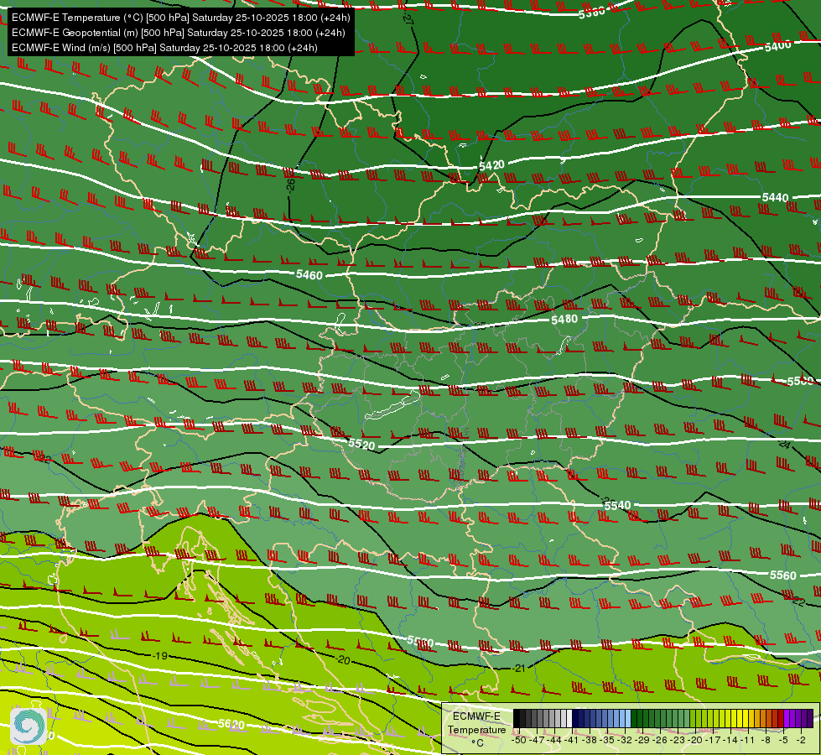The image size is (821, 755).
Task: Click the -47 legend tick value
Action: 537,741
